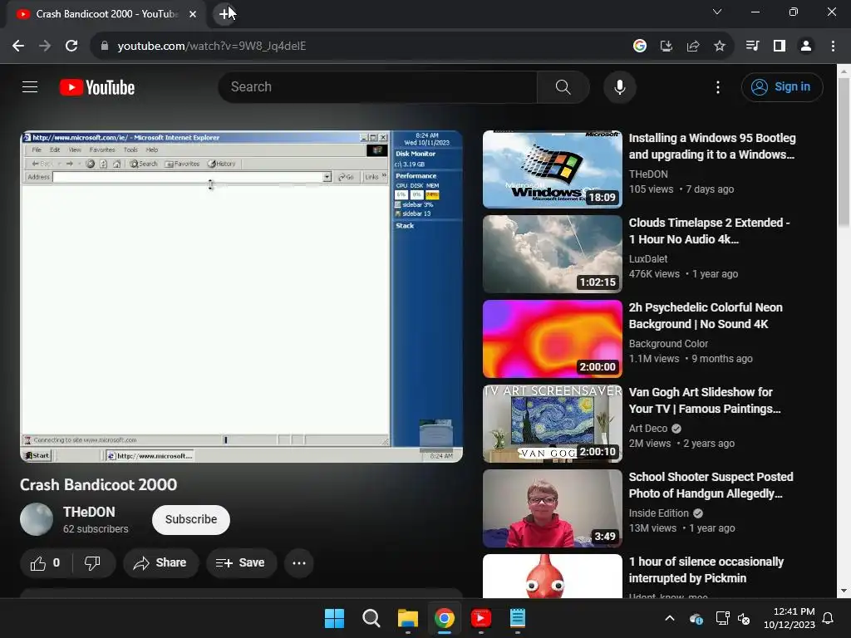
Task: Open the Van Gogh Art Slideshow thumbnail
Action: [553, 423]
